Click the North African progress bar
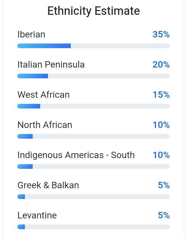186x239 pixels. click(x=93, y=136)
